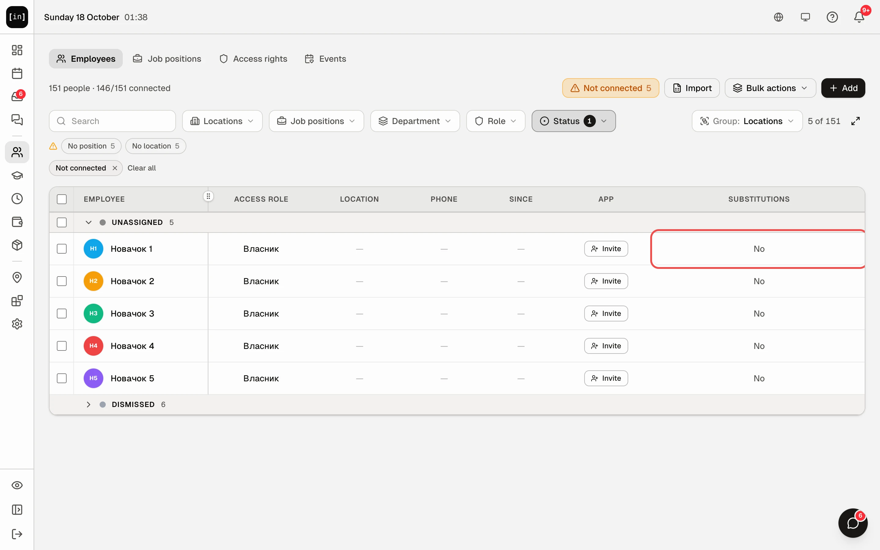Collapse the Unassigned group
This screenshot has width=880, height=550.
pos(88,222)
